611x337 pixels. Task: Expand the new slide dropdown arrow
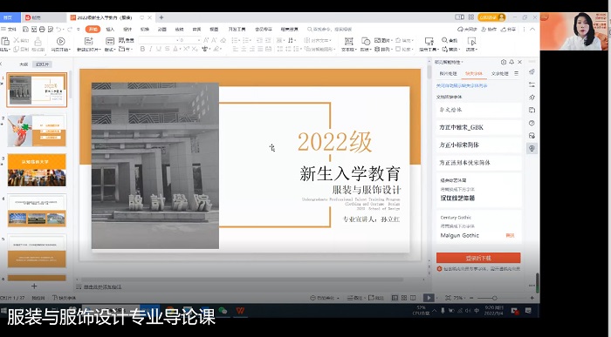[100, 50]
